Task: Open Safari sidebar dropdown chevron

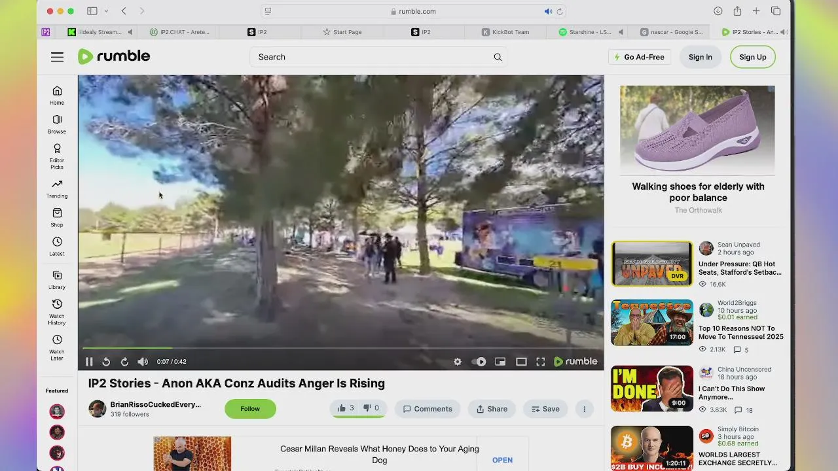Action: (x=106, y=11)
